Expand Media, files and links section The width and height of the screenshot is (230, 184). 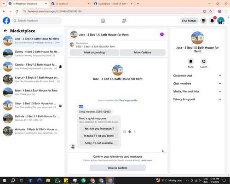(x=197, y=92)
